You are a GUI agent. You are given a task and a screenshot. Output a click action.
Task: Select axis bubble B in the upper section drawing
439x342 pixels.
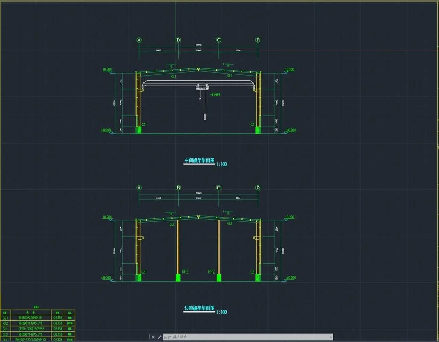coord(179,40)
